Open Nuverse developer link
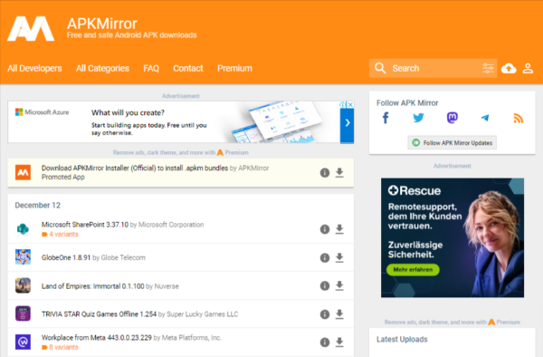The height and width of the screenshot is (357, 543). click(167, 286)
